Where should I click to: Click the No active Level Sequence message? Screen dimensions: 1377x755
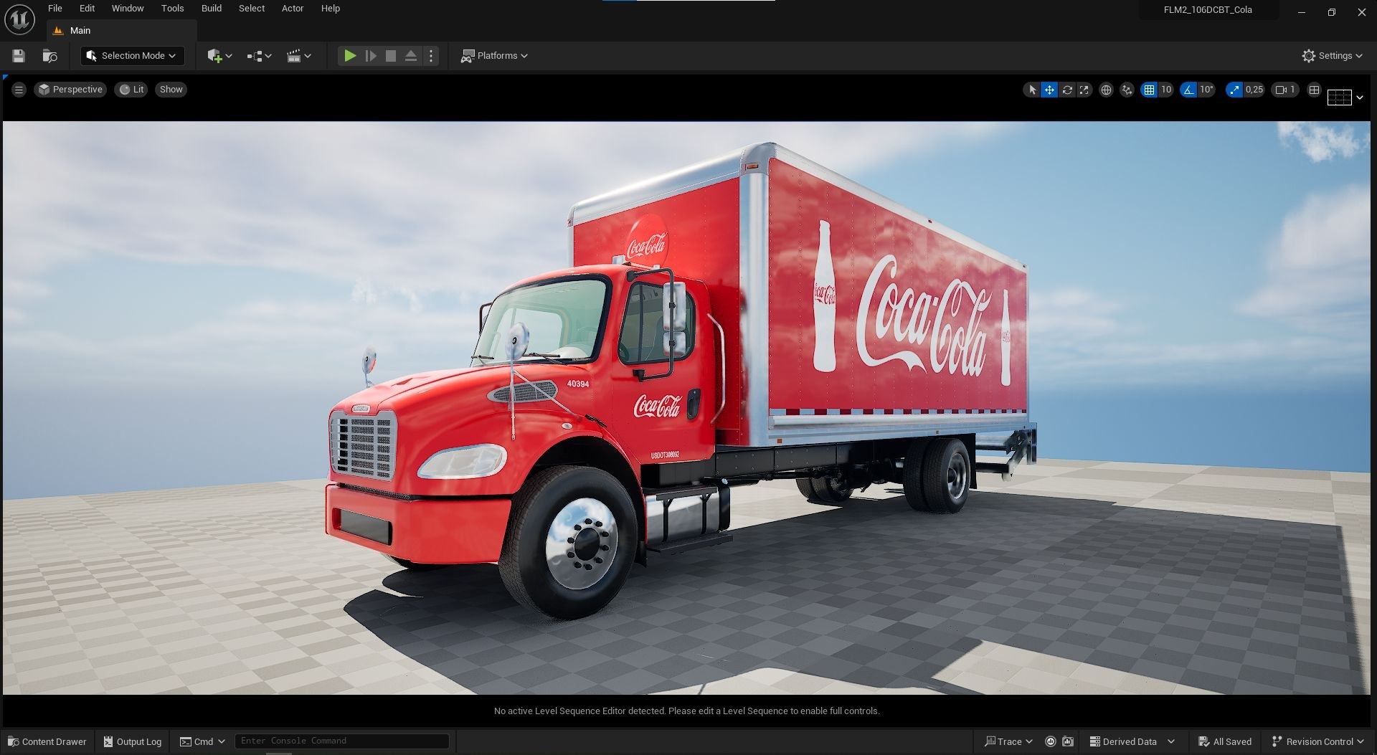686,711
